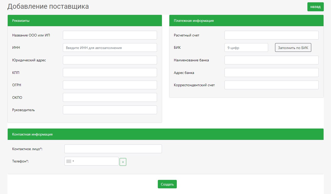Click the ОКПО input box
This screenshot has width=331, height=194.
click(110, 97)
